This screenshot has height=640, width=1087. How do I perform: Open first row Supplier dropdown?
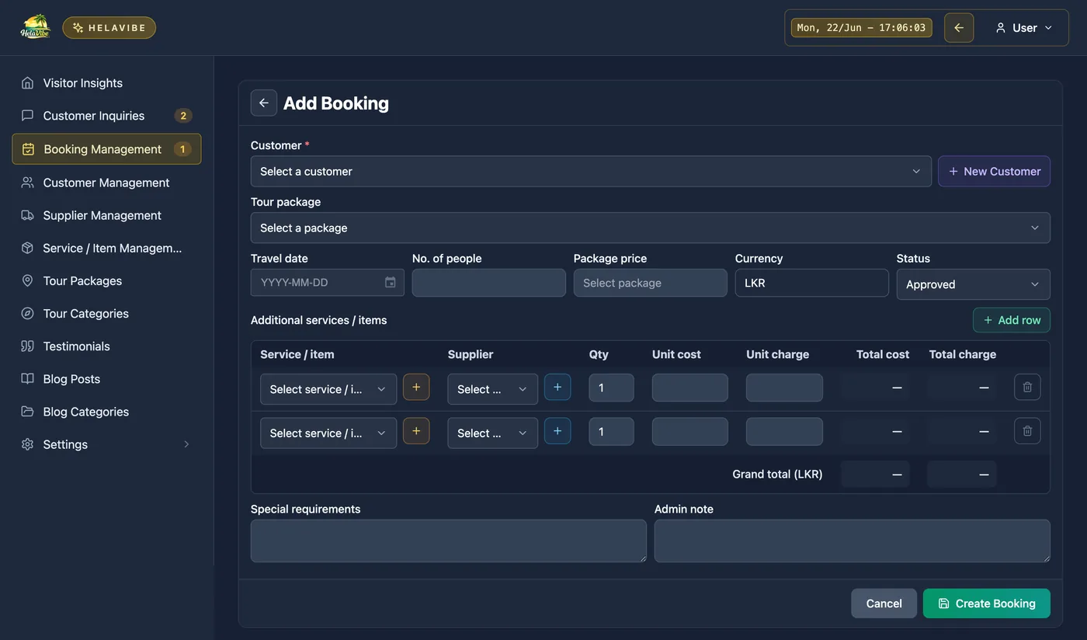[492, 389]
